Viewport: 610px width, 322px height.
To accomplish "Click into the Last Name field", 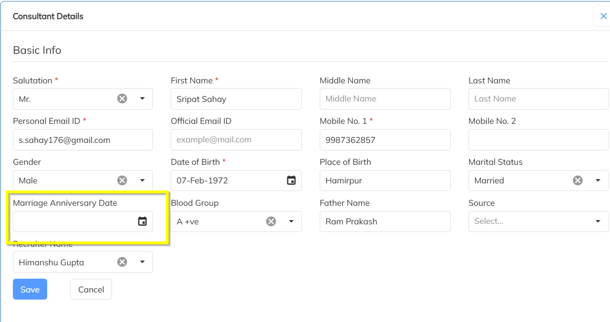I will coord(538,99).
